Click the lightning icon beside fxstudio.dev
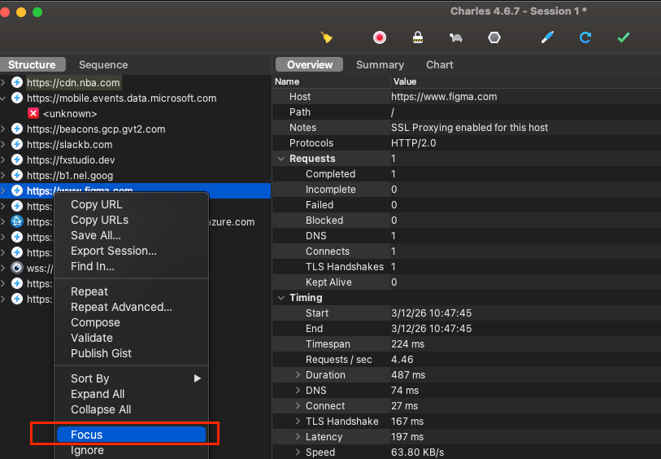This screenshot has height=459, width=661. [x=17, y=160]
